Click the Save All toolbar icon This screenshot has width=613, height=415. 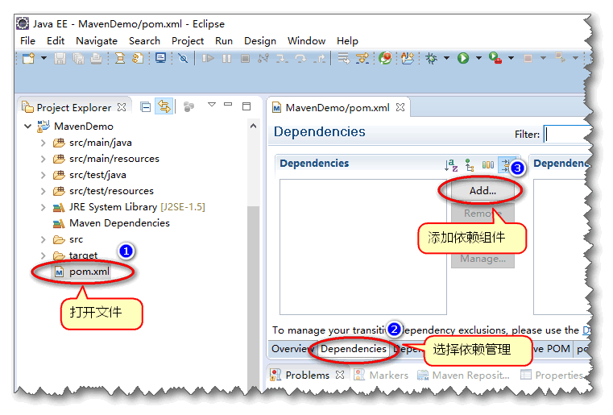click(x=79, y=59)
